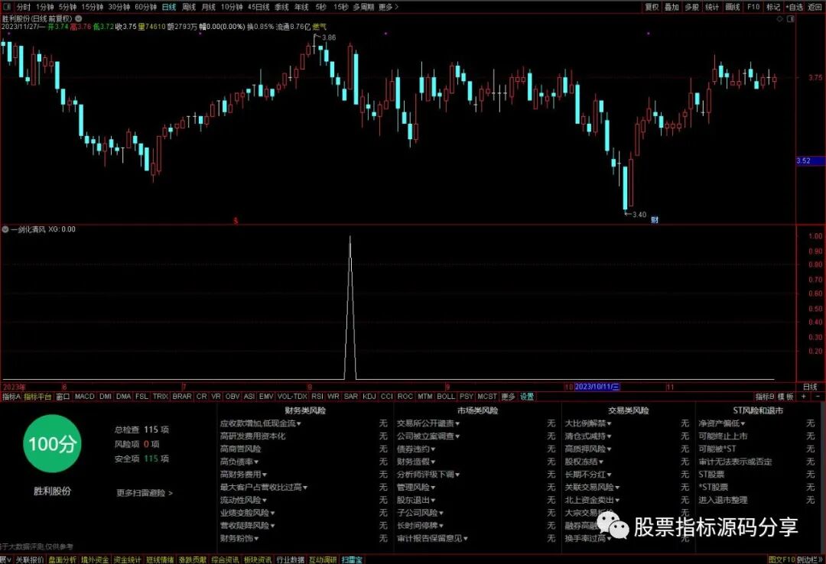Click the 返回 button

click(815, 7)
